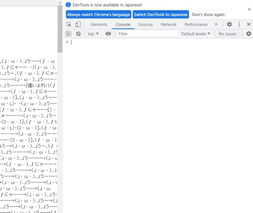Click the Don't show again button

pos(208,14)
